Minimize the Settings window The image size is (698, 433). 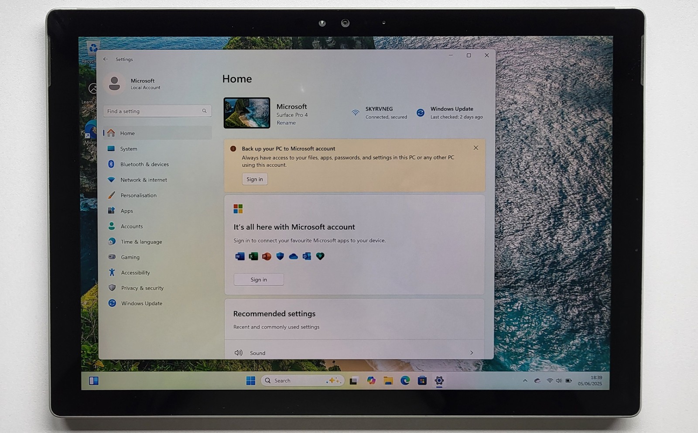click(451, 55)
